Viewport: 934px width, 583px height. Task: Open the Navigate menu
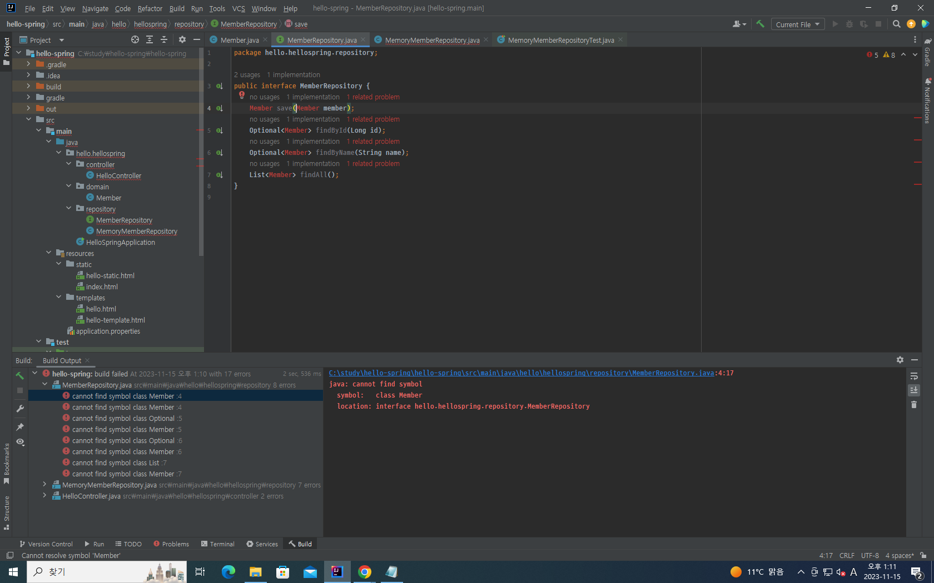95,8
